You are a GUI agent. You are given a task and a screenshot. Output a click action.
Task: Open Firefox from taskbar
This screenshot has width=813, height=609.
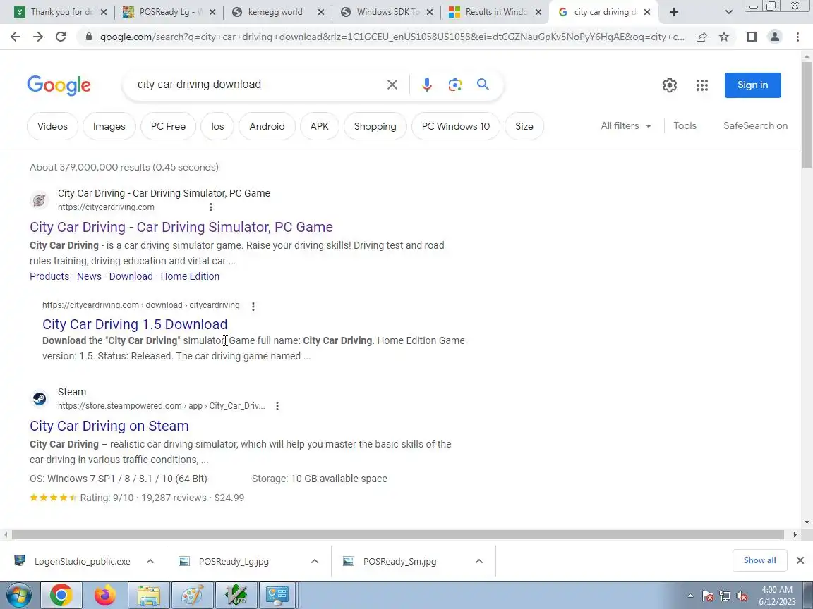105,595
